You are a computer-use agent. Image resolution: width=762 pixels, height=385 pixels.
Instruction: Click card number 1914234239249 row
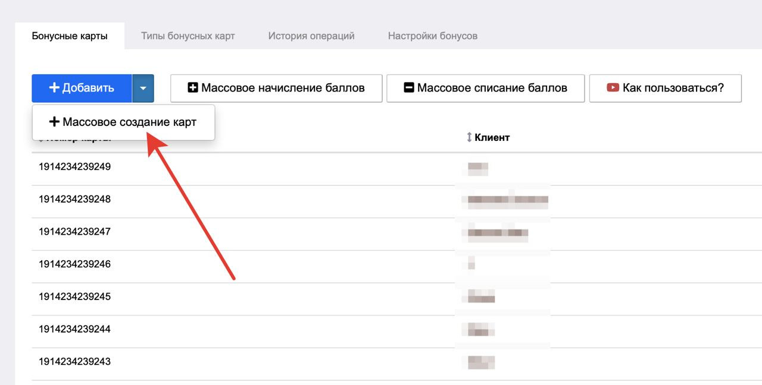click(x=75, y=166)
